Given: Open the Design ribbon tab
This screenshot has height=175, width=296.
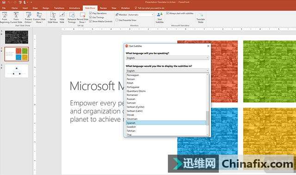Looking at the screenshot, I should click(x=46, y=8).
